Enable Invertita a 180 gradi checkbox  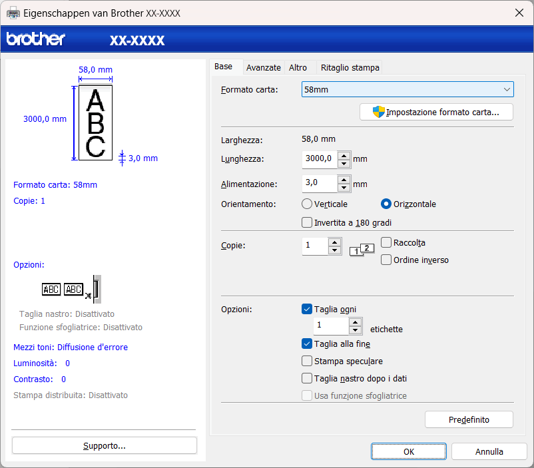click(307, 222)
